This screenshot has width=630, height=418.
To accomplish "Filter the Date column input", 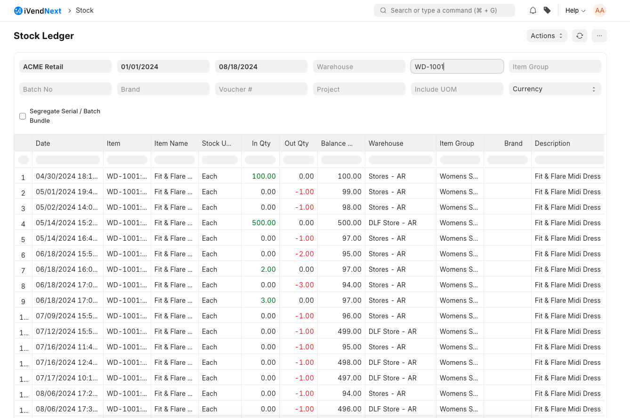I will tap(68, 160).
